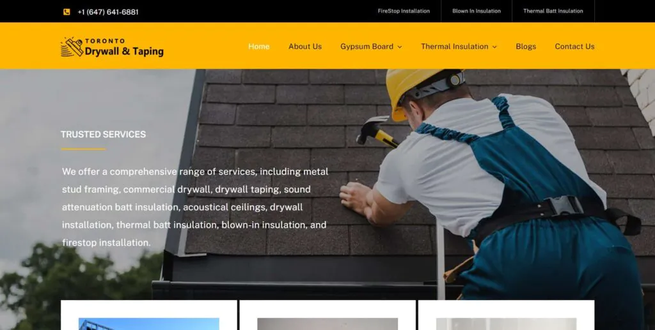Select the Gypsum Board menu label
Screen dimensions: 655x330
[367, 46]
